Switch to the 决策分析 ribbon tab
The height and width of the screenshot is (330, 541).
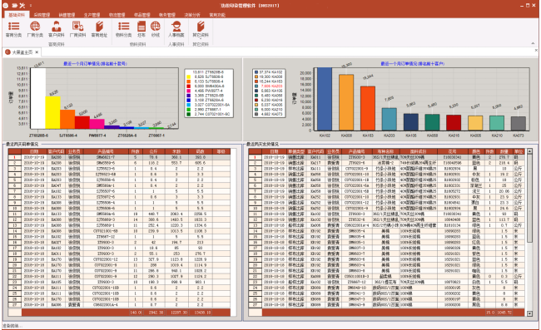[192, 15]
